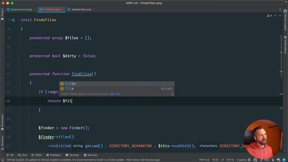Open the Git tool window

tap(10, 155)
